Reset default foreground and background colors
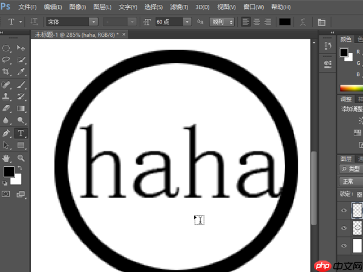The image size is (363, 272). pyautogui.click(x=5, y=183)
